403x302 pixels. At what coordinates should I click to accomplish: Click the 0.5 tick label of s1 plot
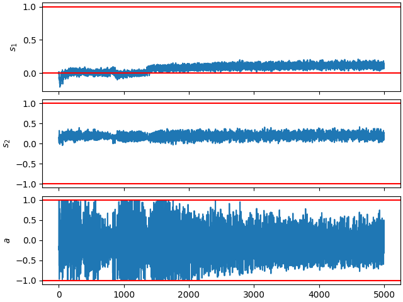30,40
